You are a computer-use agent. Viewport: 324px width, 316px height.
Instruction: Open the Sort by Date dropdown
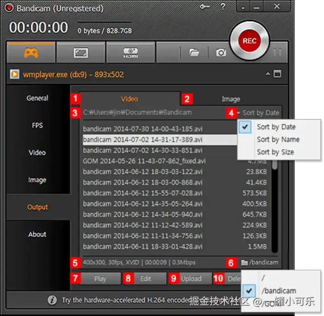[x=258, y=113]
